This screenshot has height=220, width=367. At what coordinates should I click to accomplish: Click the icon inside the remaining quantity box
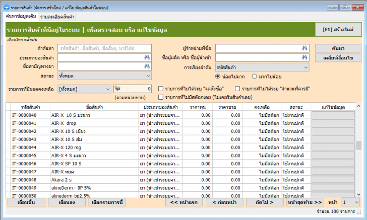click(x=118, y=89)
